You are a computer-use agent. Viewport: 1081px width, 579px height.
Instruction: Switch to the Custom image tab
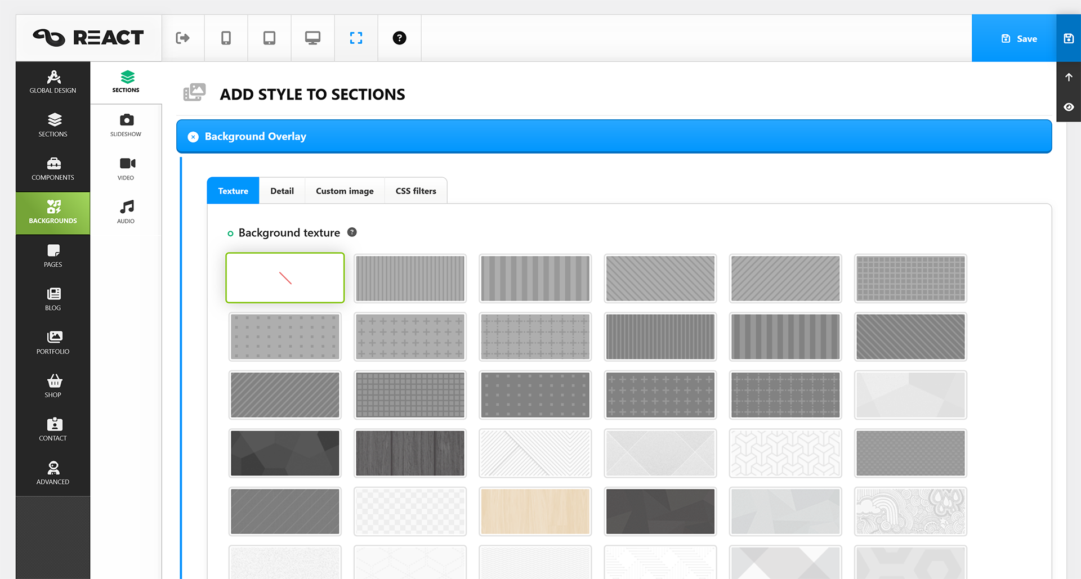pos(344,191)
